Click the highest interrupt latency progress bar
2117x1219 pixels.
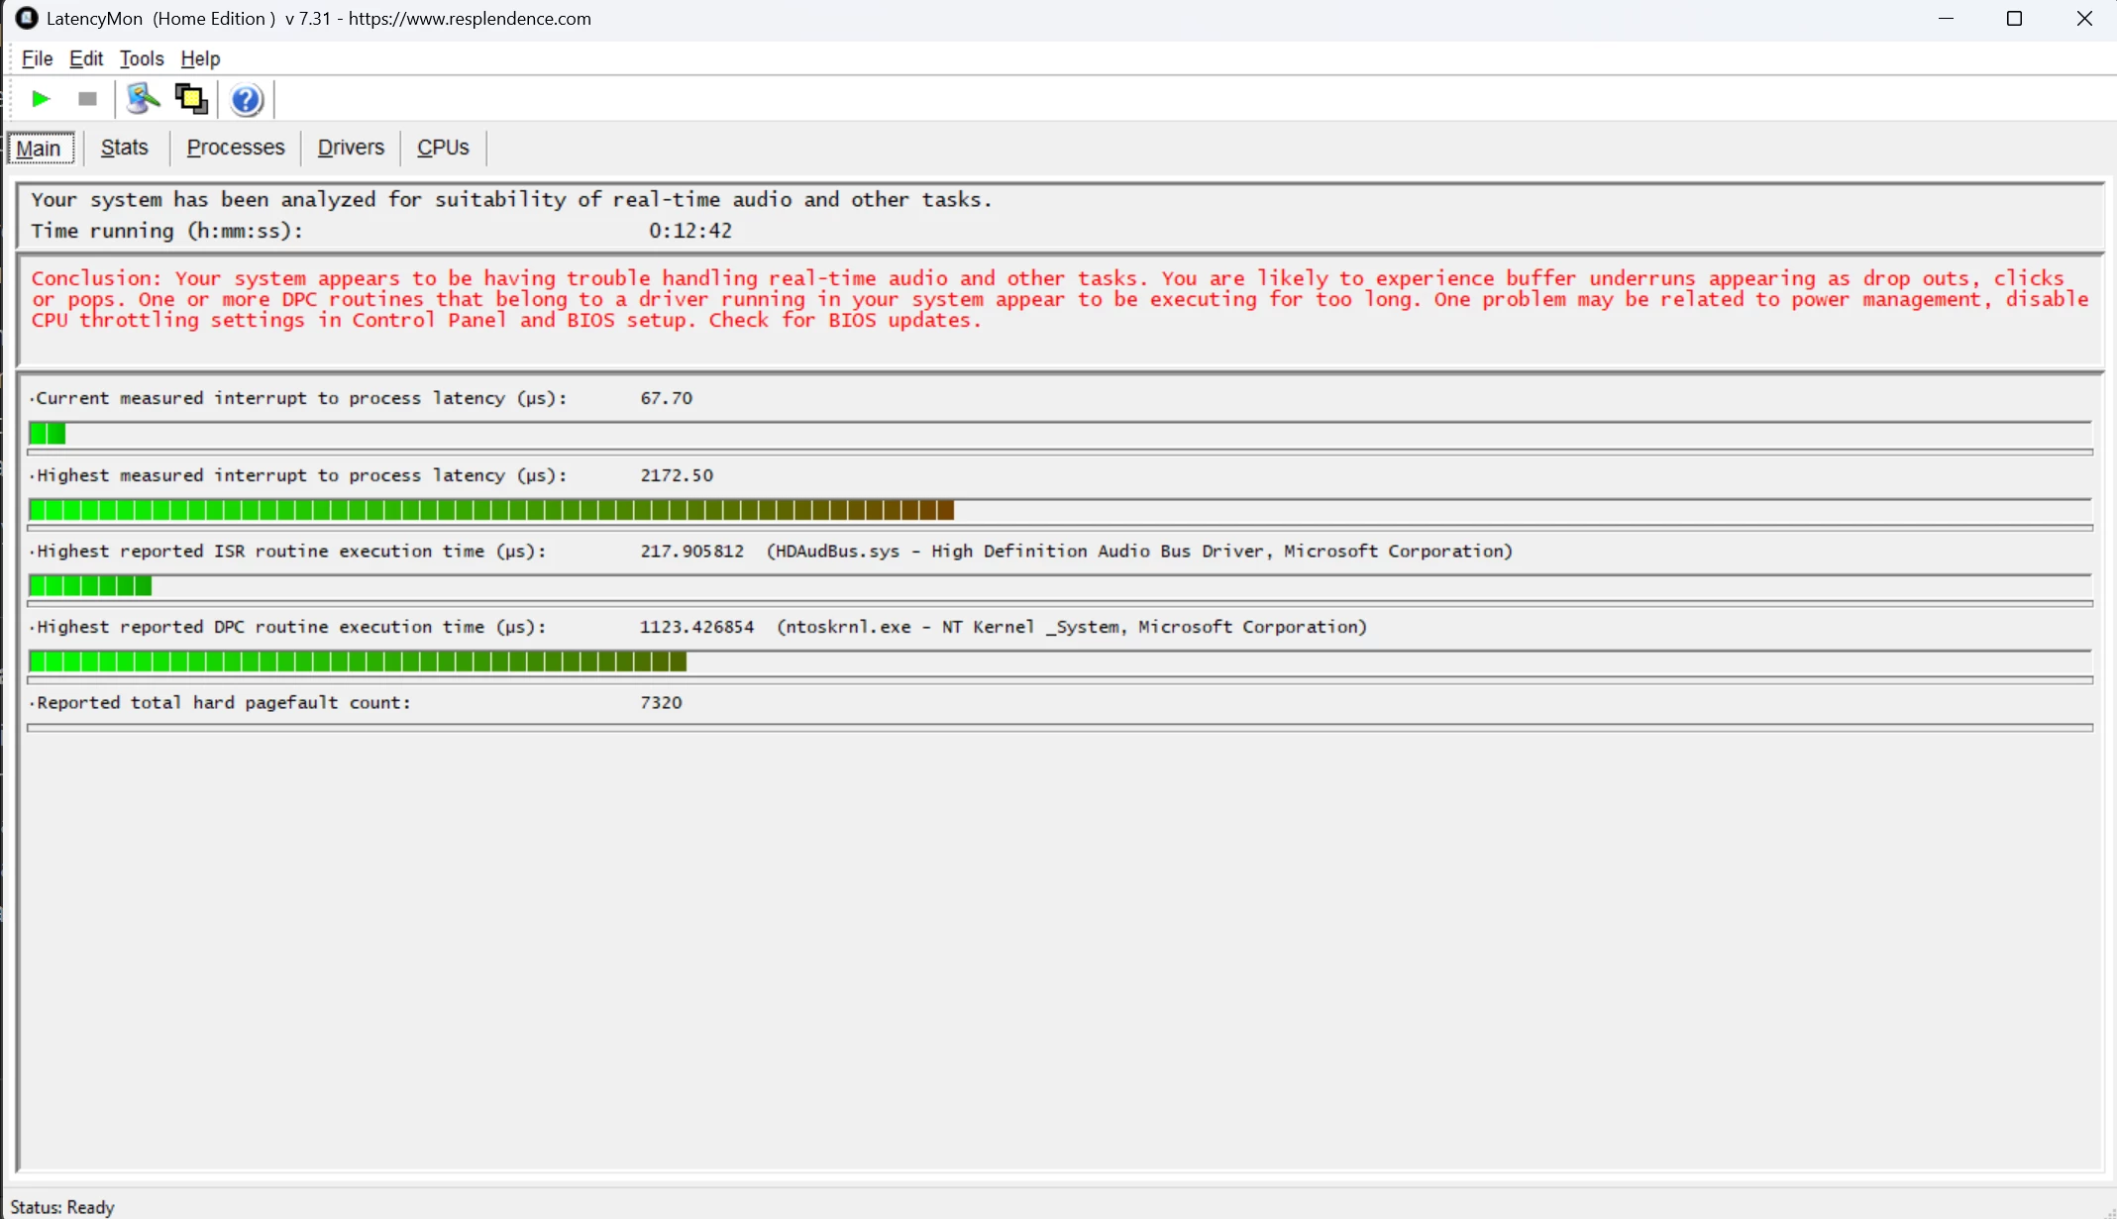[x=1060, y=510]
